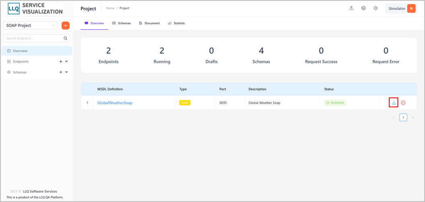Click the Project breadcrumb item
The image size is (425, 202).
point(124,8)
